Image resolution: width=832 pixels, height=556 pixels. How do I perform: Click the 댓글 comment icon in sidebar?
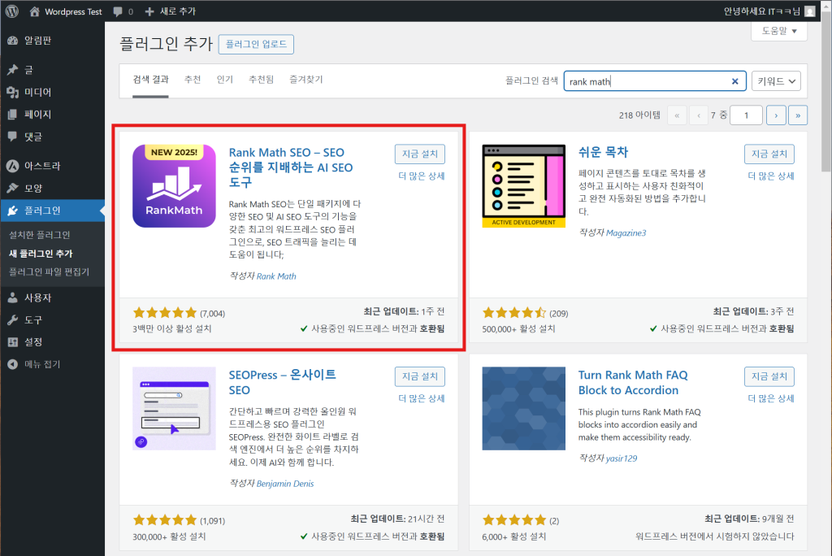pos(13,137)
